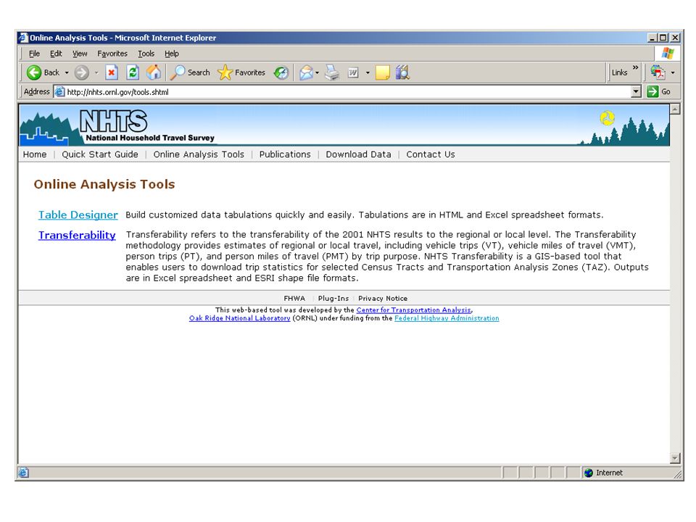Click the Plug-Ins footer link

[x=333, y=298]
